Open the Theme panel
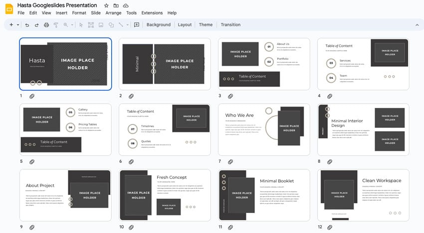 [206, 25]
